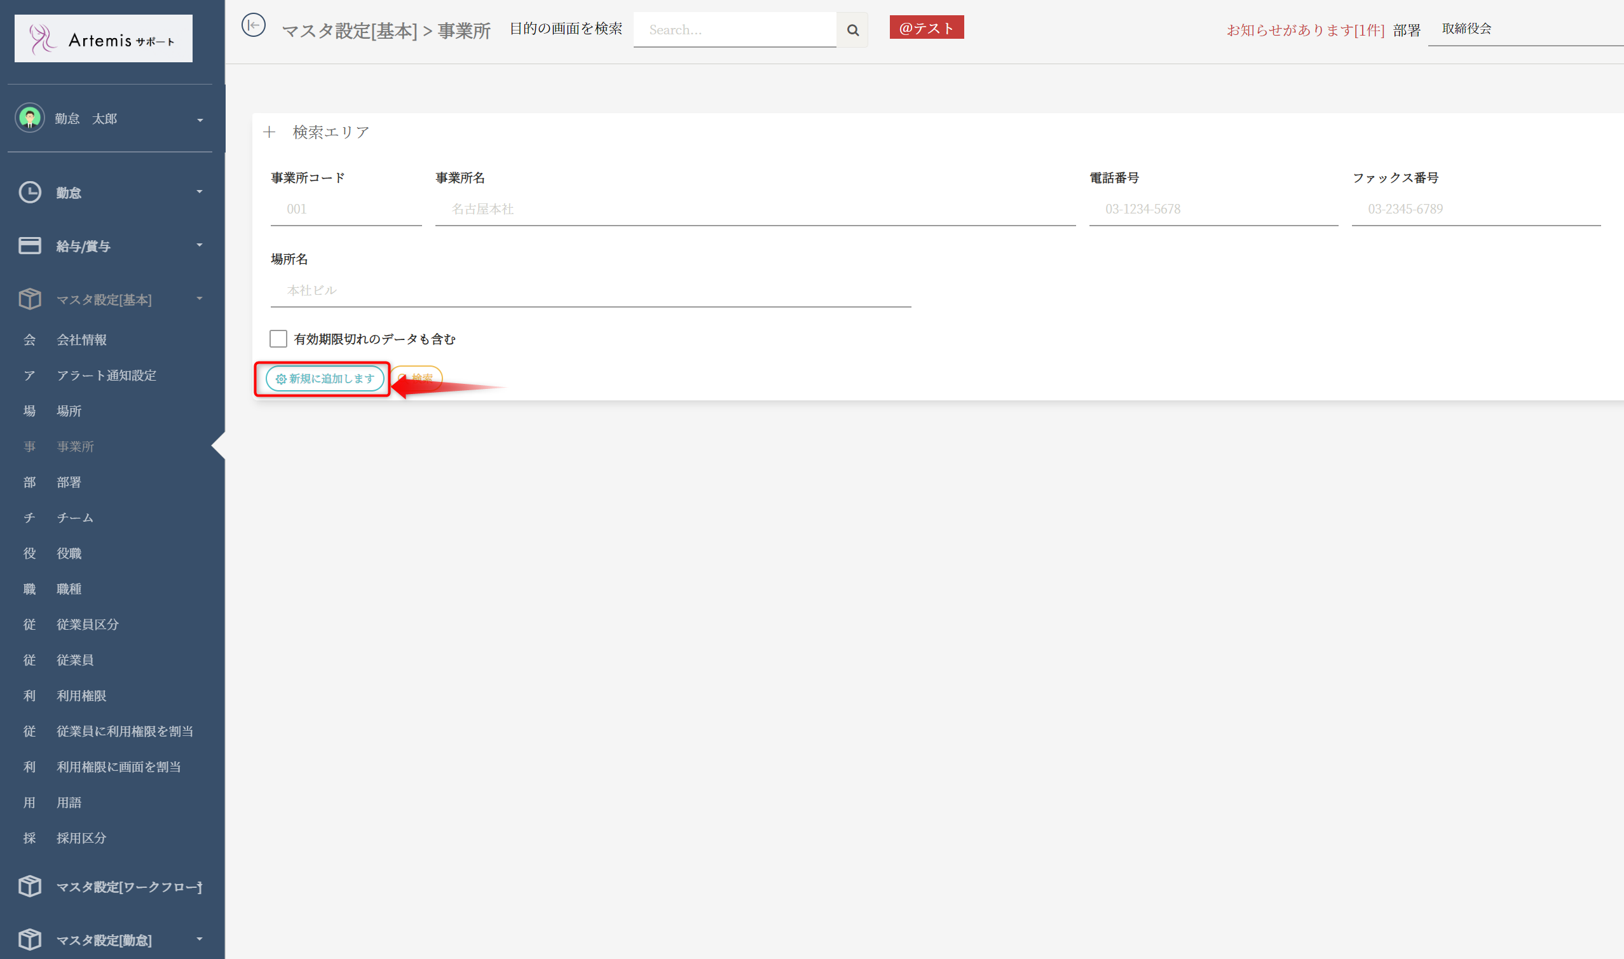Click the 事業所名 input field

(x=755, y=209)
